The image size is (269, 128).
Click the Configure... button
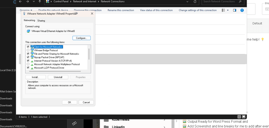click(x=82, y=38)
